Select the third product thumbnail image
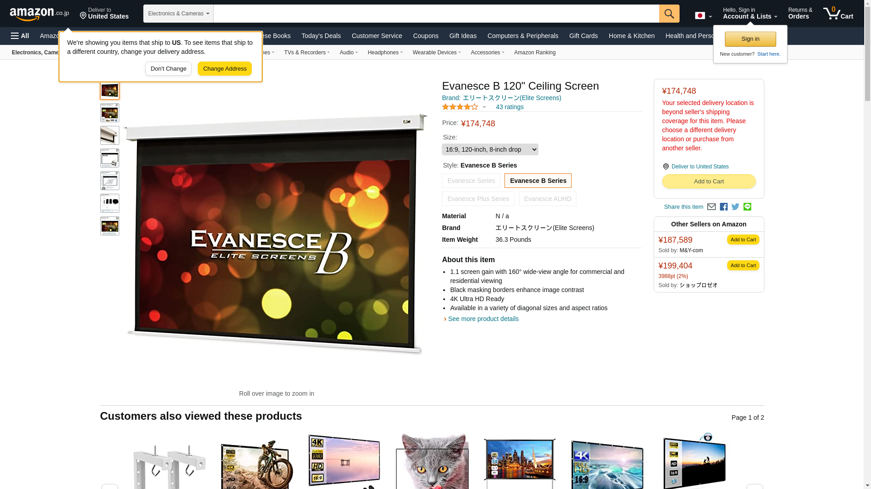871x489 pixels. (x=110, y=135)
